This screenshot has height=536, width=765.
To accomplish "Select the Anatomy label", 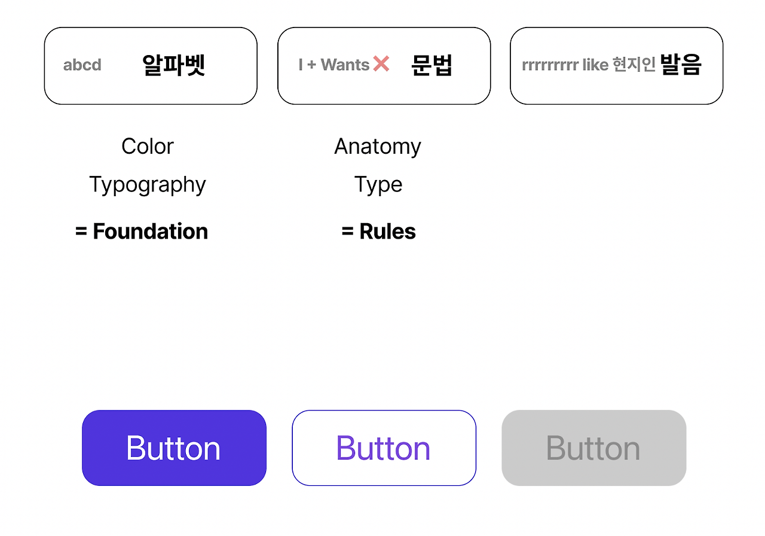I will tap(378, 147).
